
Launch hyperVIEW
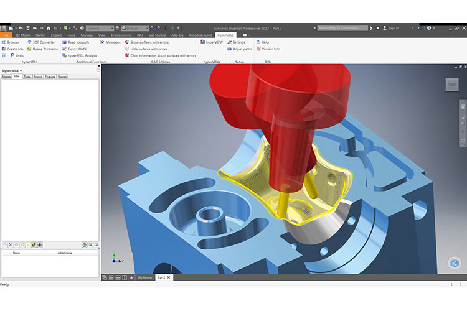click(212, 42)
